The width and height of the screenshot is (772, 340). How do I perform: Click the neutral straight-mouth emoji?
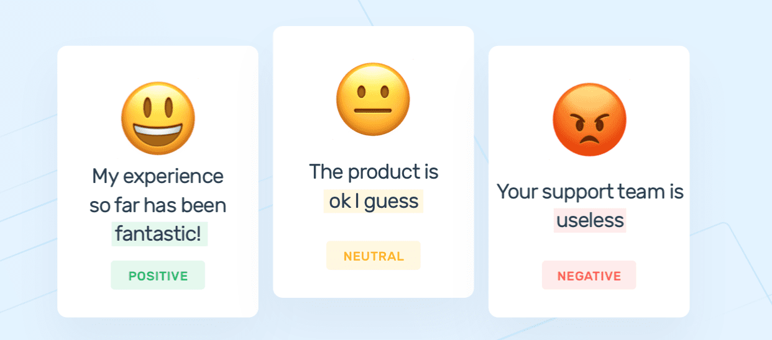373,99
